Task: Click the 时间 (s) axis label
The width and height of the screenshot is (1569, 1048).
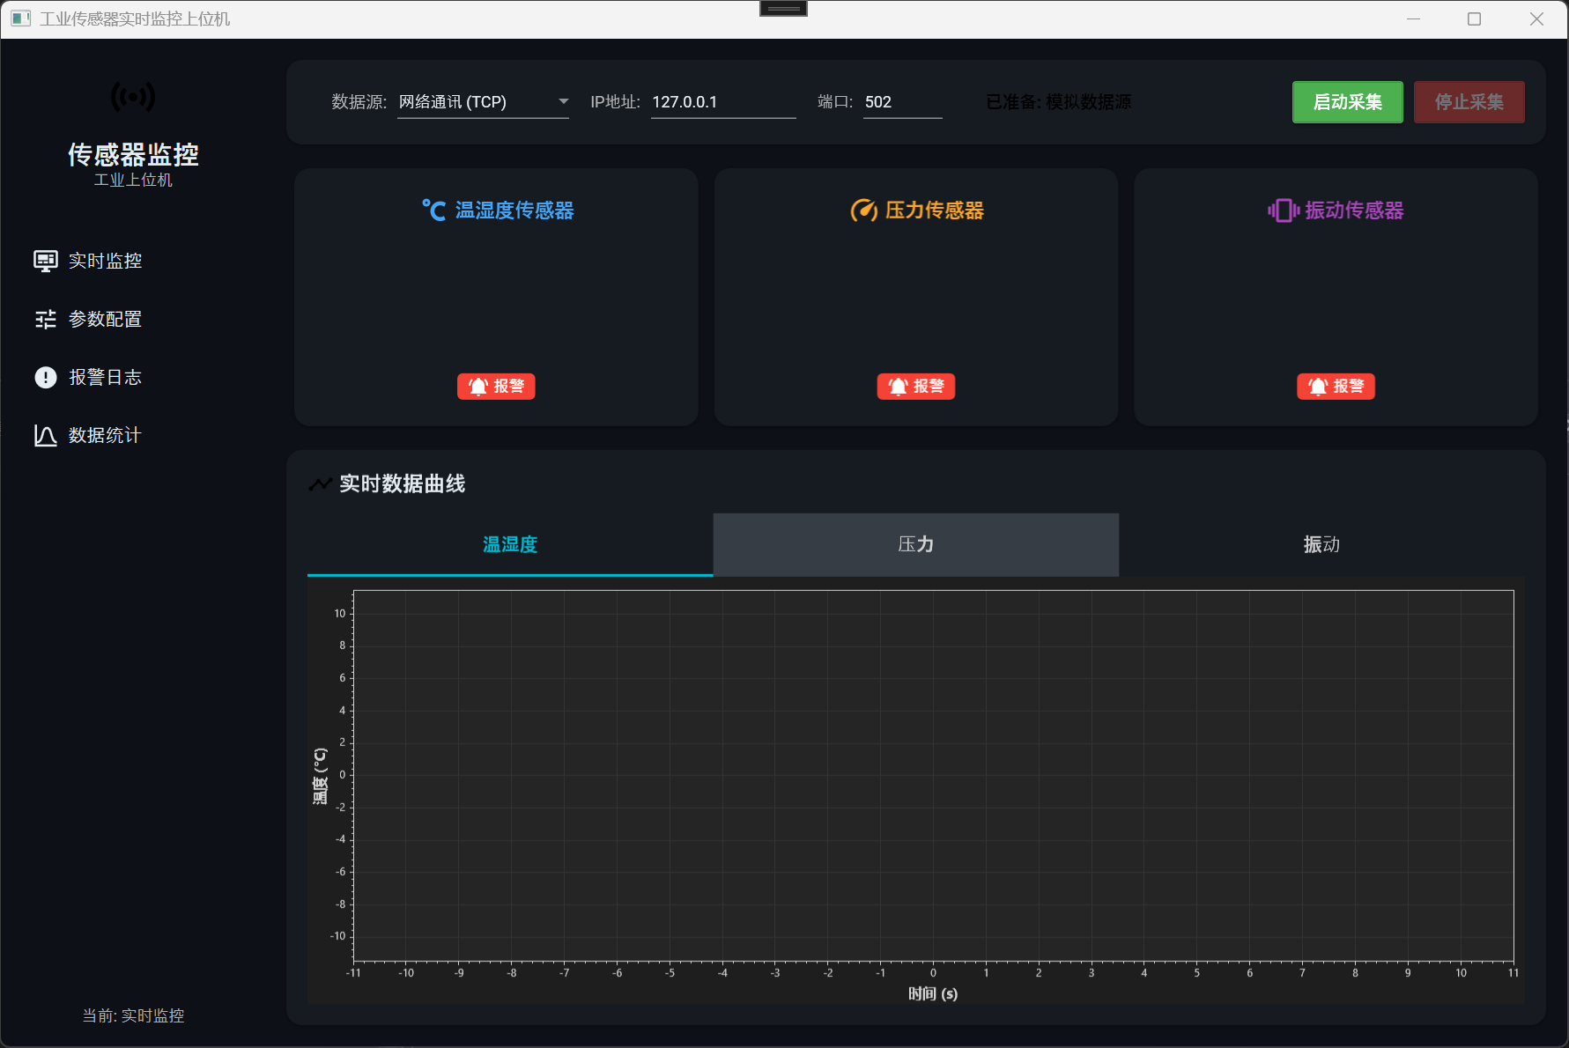Action: [x=933, y=993]
